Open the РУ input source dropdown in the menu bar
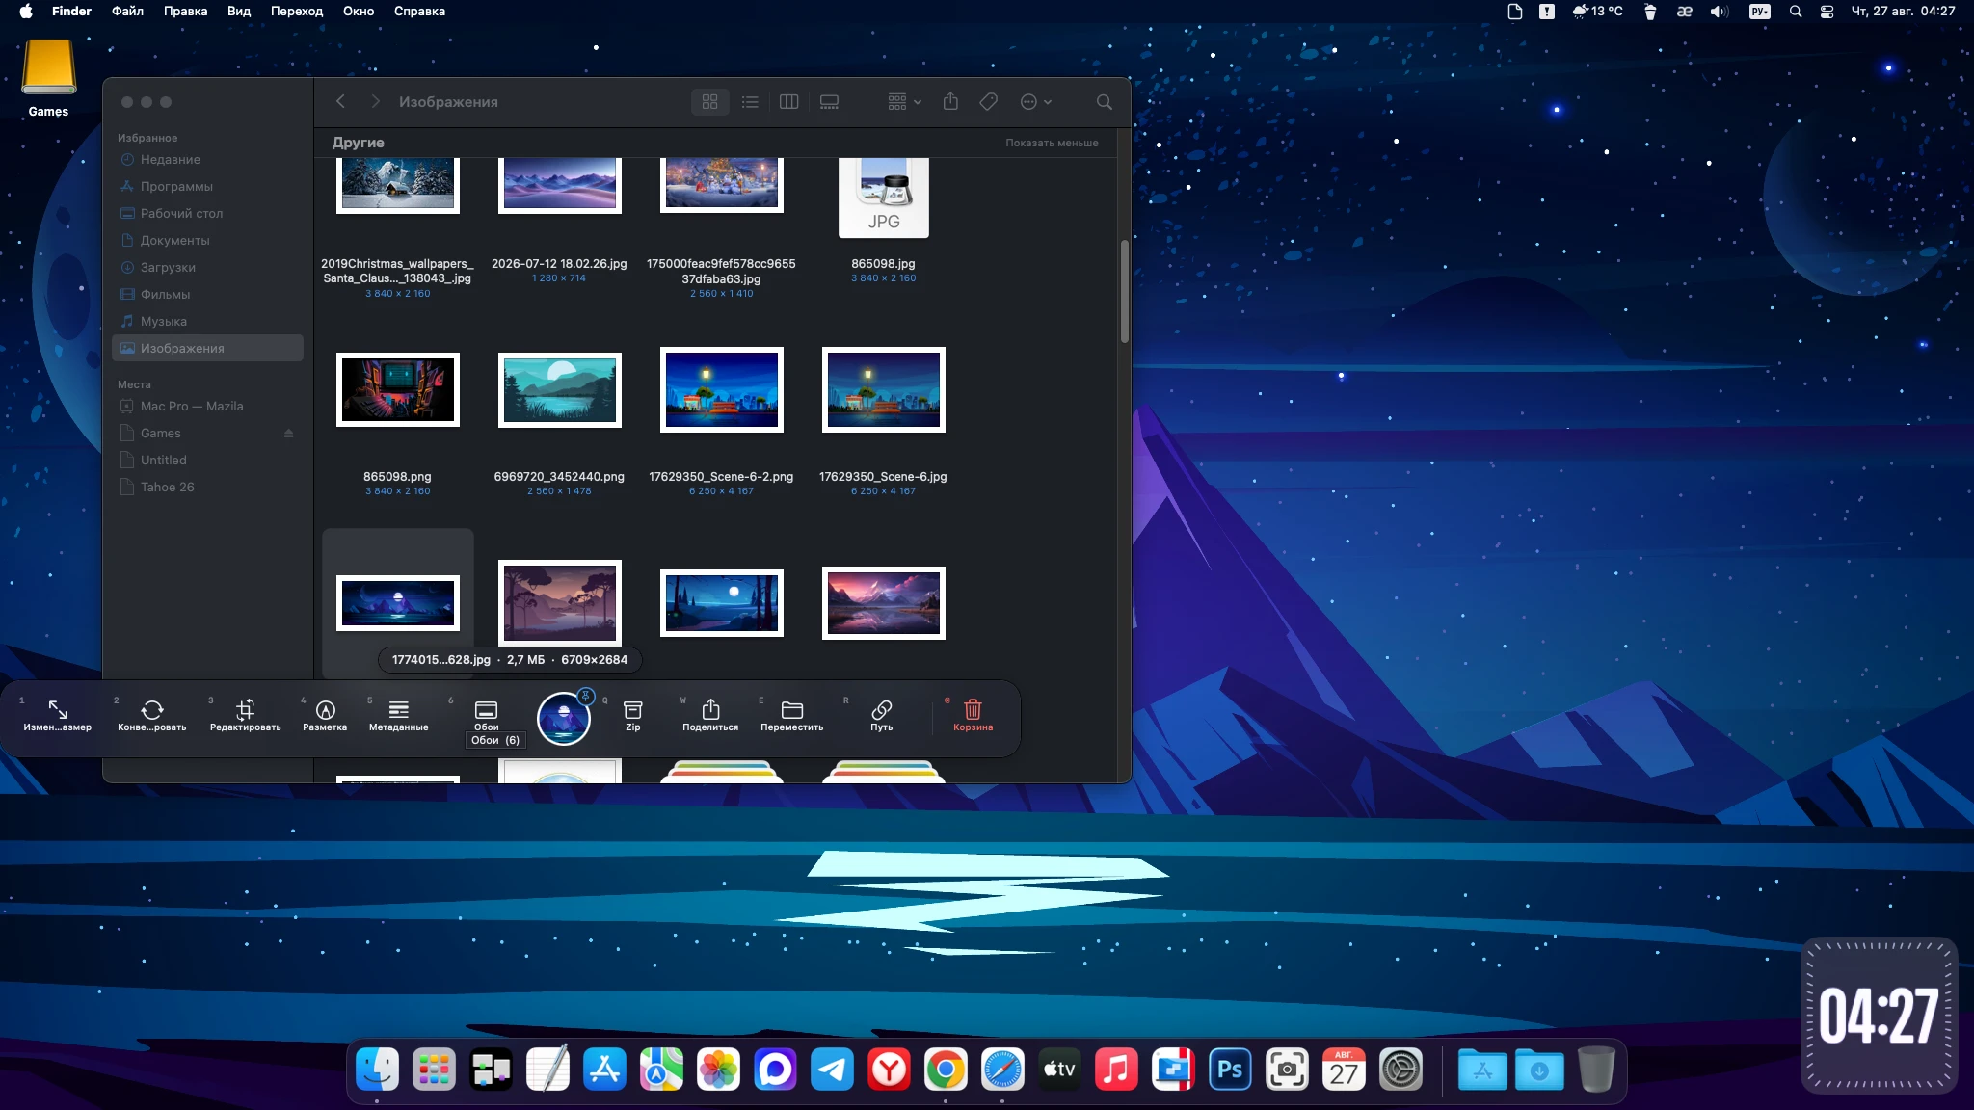The height and width of the screenshot is (1110, 1974). pyautogui.click(x=1760, y=12)
